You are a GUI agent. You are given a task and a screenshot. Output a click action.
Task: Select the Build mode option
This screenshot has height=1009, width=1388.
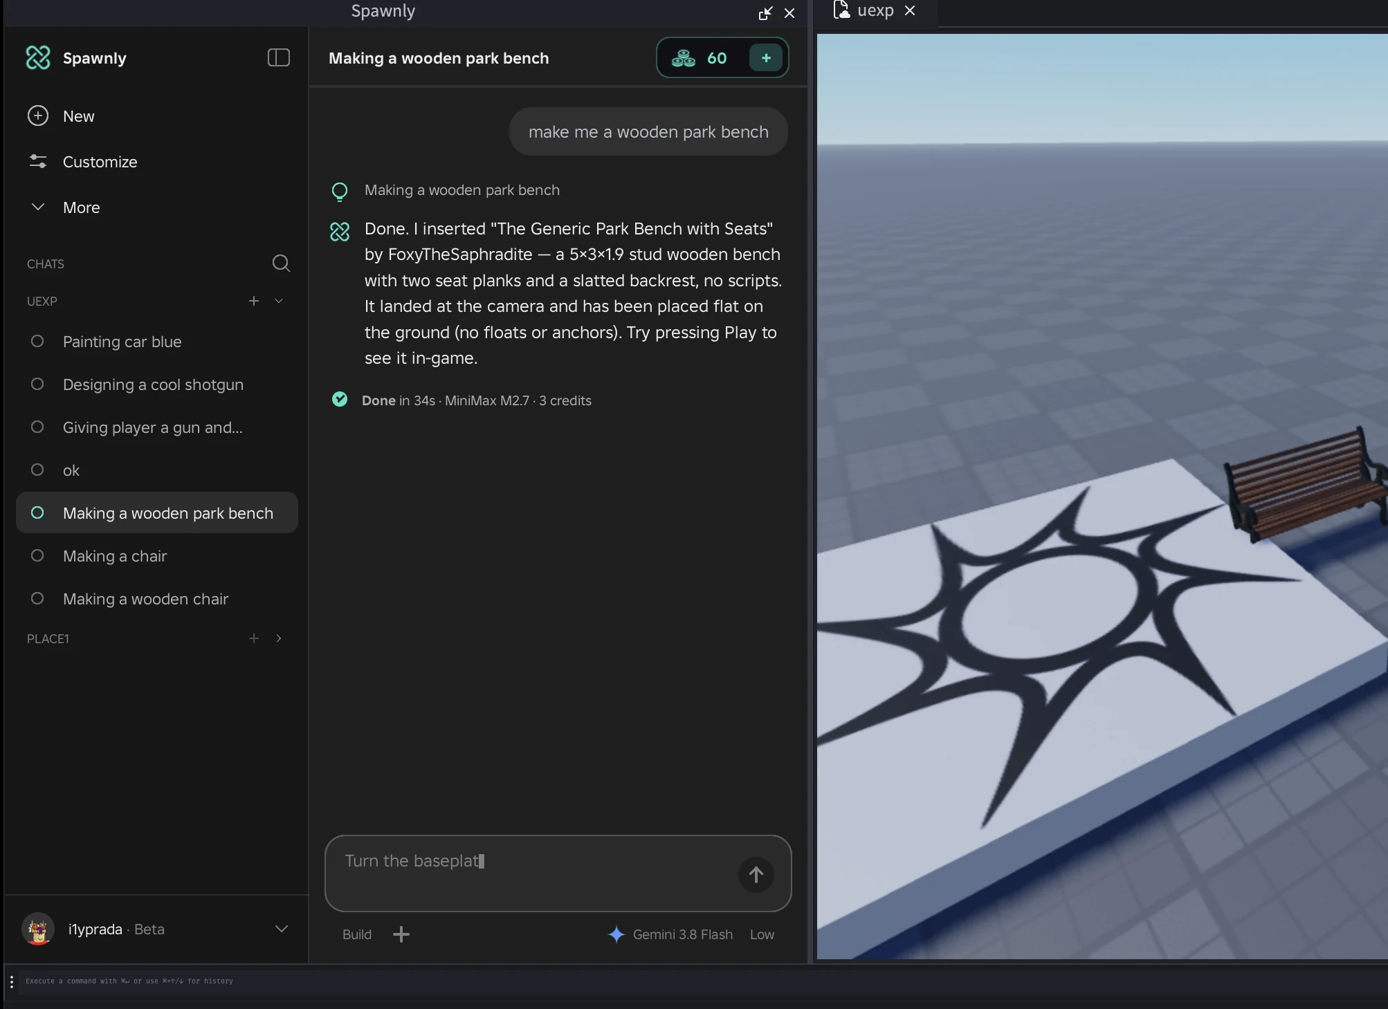pos(357,934)
